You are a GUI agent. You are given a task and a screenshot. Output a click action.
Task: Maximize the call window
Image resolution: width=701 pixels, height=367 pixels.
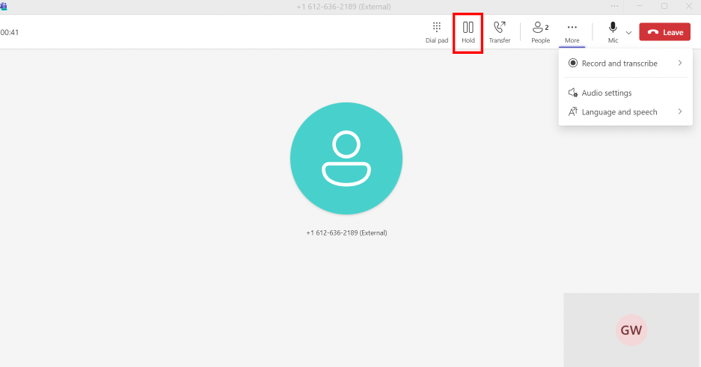[664, 6]
